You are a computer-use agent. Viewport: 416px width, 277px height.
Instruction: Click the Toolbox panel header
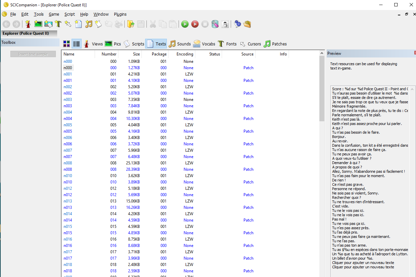pos(30,42)
